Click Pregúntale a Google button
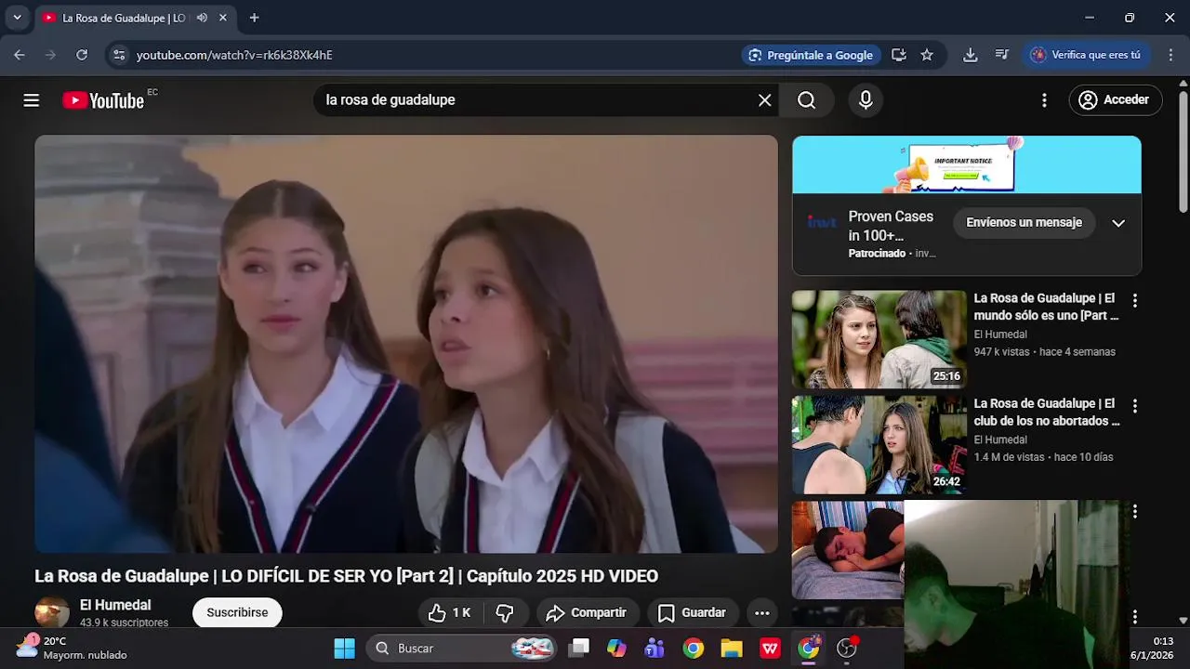 pyautogui.click(x=811, y=55)
